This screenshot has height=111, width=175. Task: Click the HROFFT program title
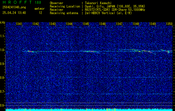click(17, 2)
